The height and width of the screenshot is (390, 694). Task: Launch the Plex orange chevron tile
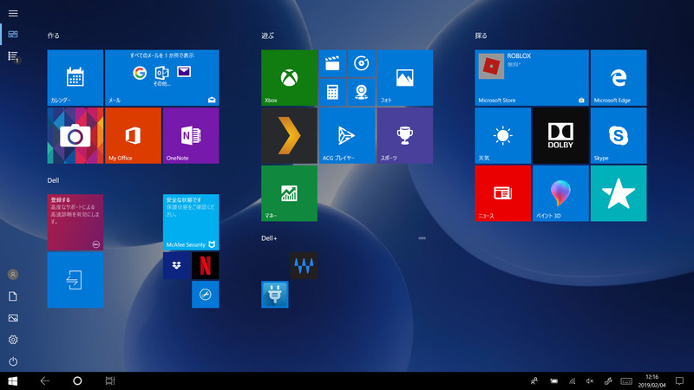[289, 136]
